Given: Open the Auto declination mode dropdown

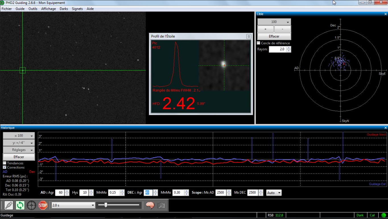Looking at the screenshot, I should point(274,193).
